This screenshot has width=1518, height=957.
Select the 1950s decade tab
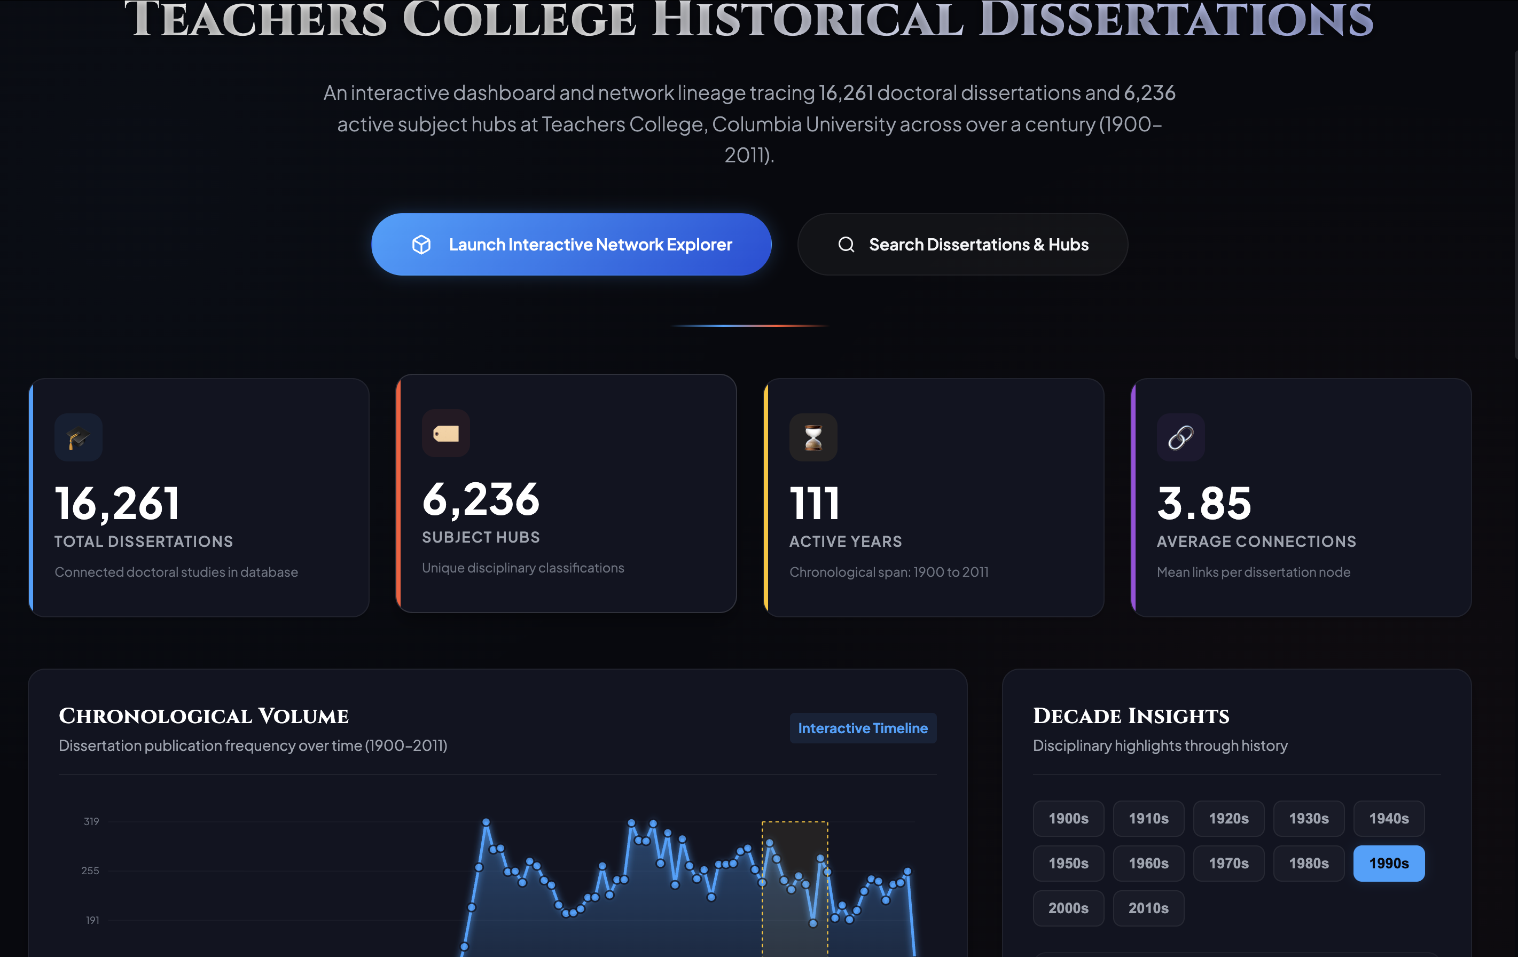(x=1068, y=863)
